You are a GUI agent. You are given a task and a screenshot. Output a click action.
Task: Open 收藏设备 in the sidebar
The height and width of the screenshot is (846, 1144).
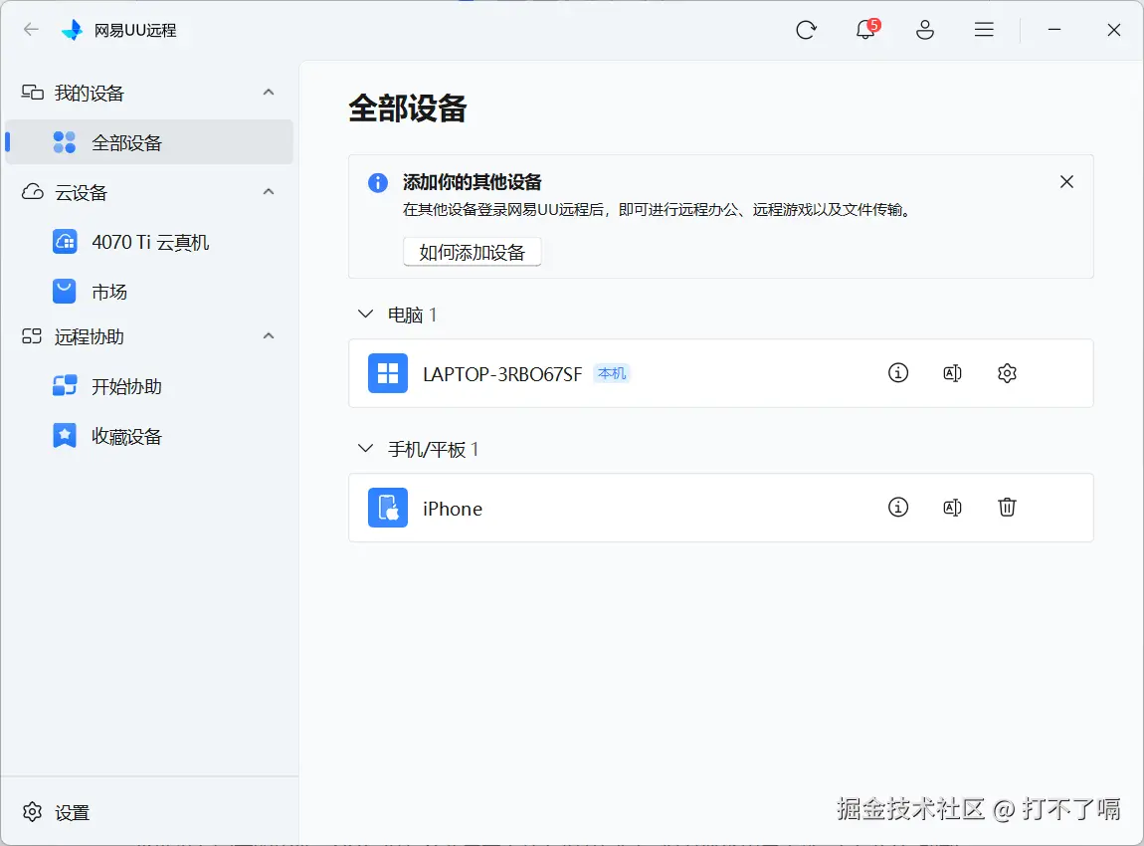click(x=149, y=436)
